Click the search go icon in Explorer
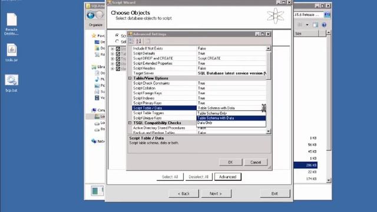 pos(327,15)
